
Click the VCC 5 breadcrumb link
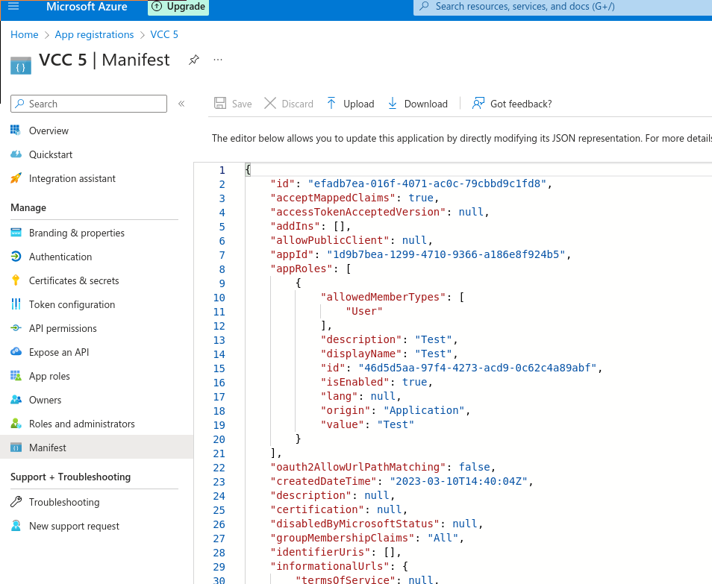pos(164,34)
